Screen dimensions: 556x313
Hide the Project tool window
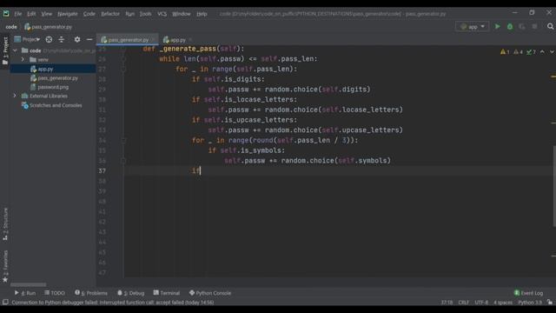(x=89, y=39)
